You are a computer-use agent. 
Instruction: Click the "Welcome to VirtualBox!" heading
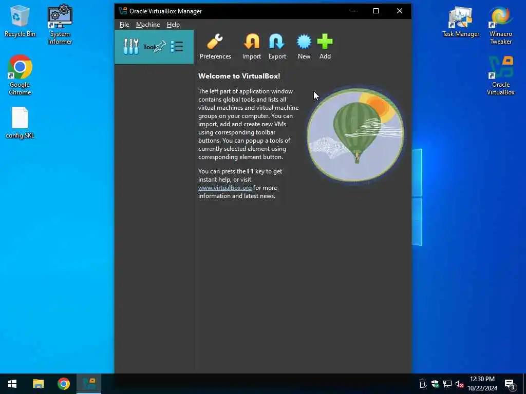(x=239, y=76)
